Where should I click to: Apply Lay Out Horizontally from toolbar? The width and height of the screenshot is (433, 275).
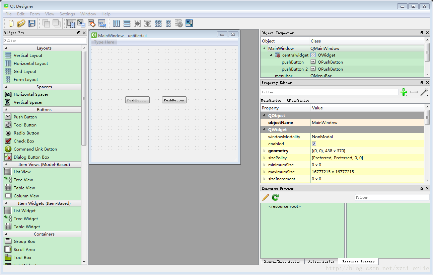click(x=117, y=23)
